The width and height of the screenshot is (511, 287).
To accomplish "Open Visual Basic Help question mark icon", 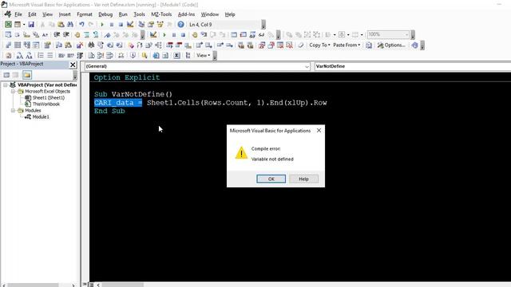I will [181, 25].
